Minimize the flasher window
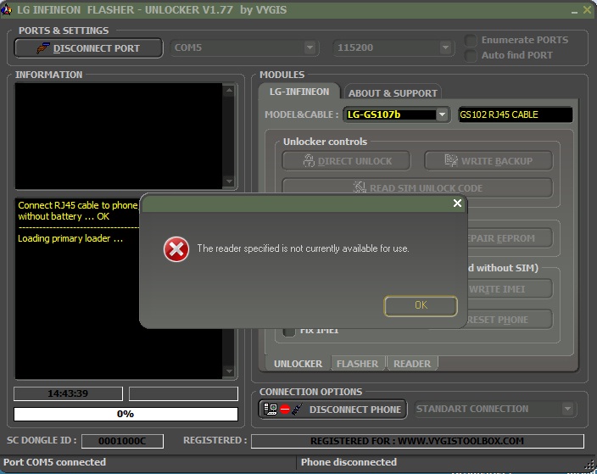Screen dimensions: 597x474 coord(574,11)
